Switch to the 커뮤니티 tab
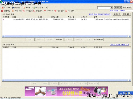This screenshot has height=99, width=133. click(16, 11)
